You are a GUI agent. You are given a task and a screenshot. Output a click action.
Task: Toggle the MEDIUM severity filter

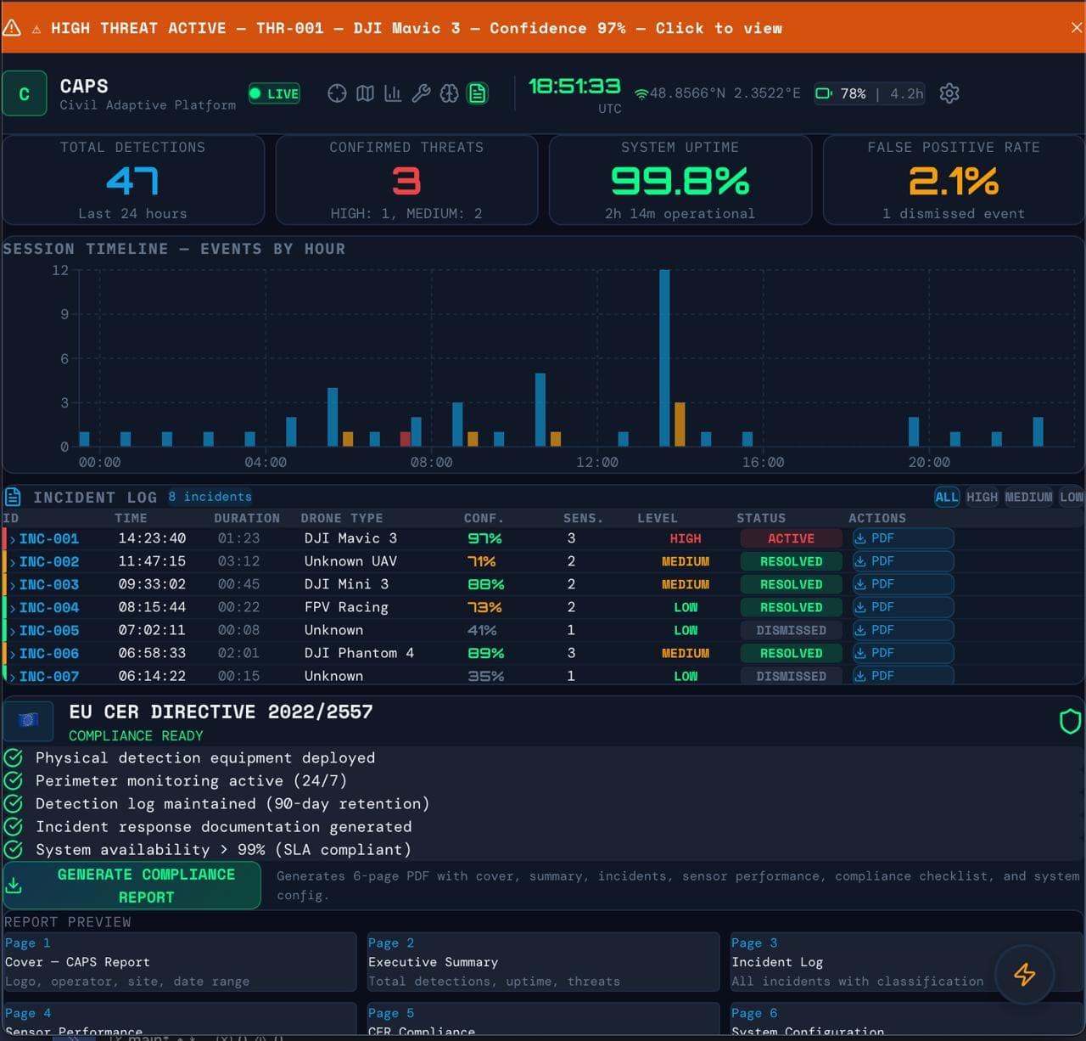coord(1028,497)
